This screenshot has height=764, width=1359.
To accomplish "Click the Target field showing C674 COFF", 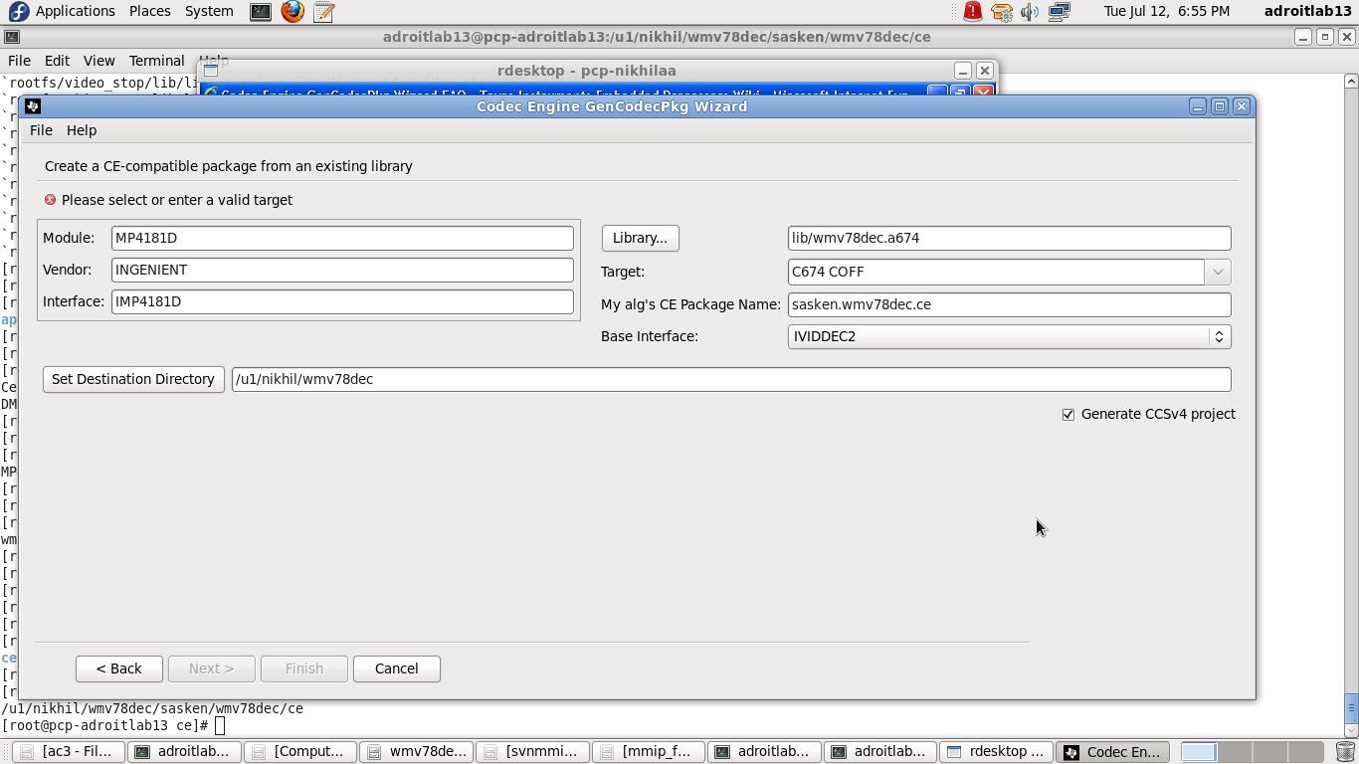I will click(x=996, y=272).
